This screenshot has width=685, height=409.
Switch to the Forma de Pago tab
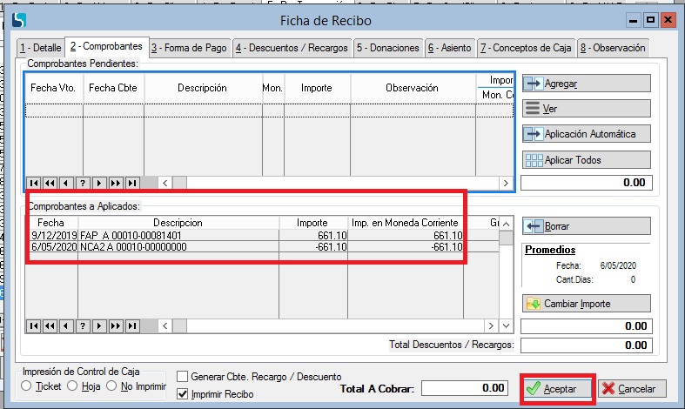click(x=189, y=48)
